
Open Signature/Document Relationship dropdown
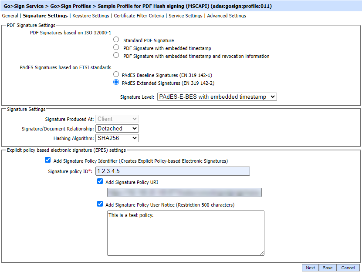click(117, 129)
